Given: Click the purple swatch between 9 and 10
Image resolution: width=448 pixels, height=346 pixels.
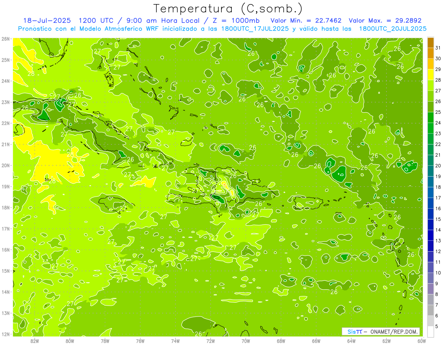Looking at the screenshot, I should (x=430, y=278).
